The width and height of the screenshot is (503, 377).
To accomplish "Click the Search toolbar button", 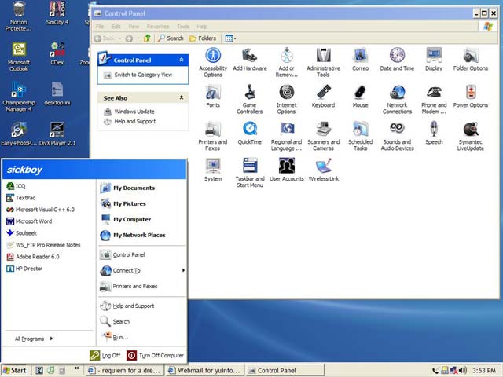I will click(x=171, y=38).
